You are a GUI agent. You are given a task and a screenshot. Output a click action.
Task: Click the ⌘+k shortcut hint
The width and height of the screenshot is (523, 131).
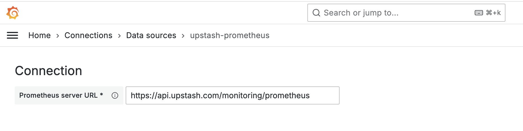[x=493, y=13]
